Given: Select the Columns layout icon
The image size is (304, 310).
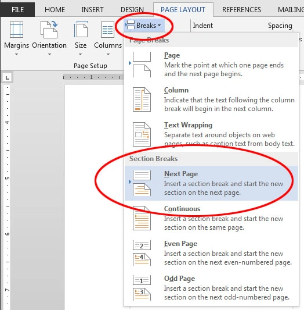Looking at the screenshot, I should coord(108,30).
